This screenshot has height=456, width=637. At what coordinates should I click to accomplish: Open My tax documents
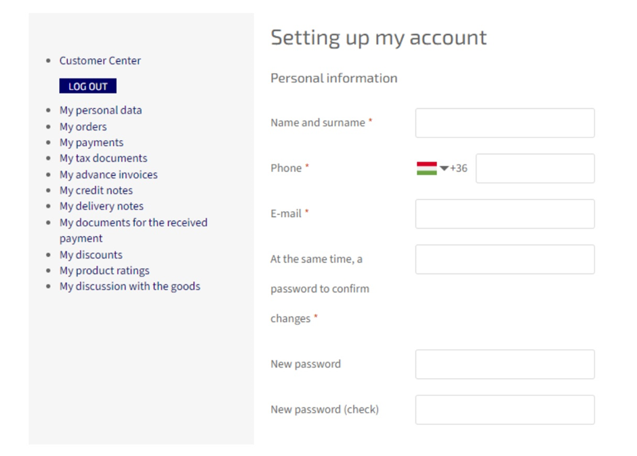pyautogui.click(x=103, y=158)
